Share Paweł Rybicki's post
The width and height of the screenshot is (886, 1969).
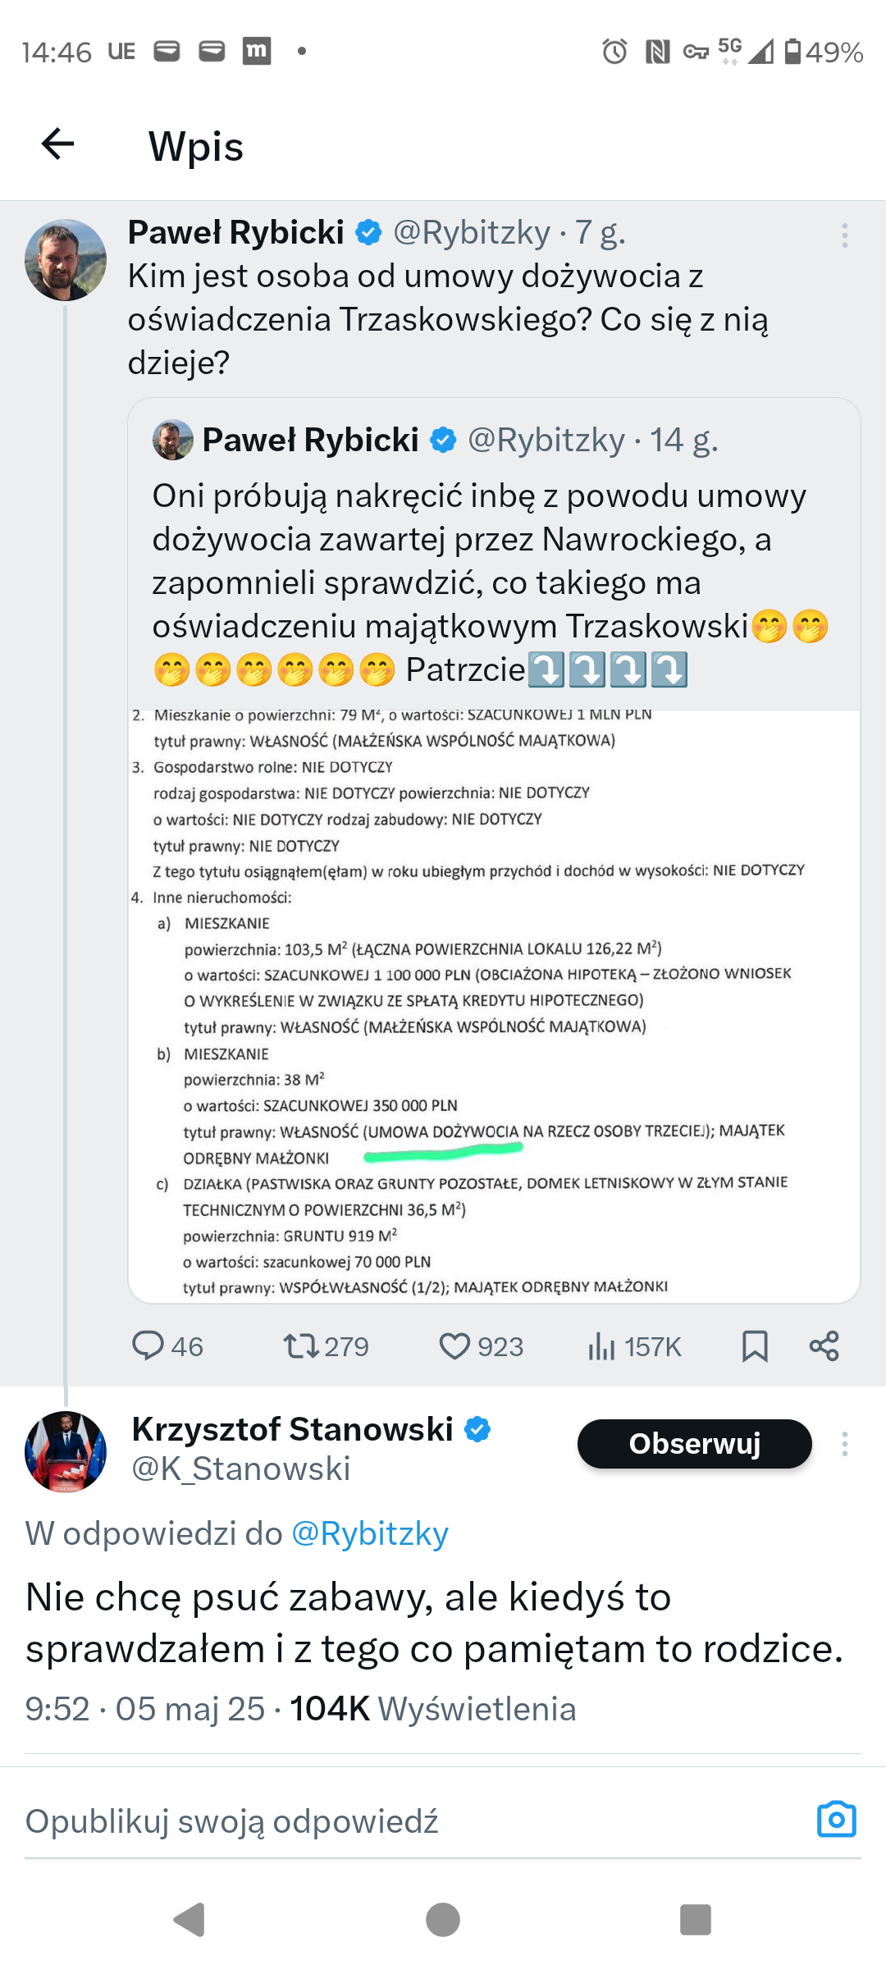[x=824, y=1346]
